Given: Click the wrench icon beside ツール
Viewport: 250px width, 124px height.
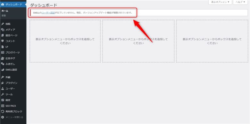Looking at the screenshot, I should [x=2, y=94].
